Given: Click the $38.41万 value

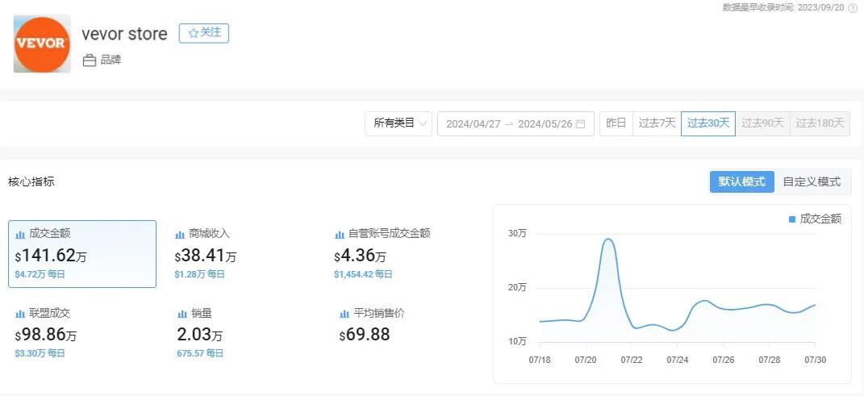Looking at the screenshot, I should coord(206,256).
